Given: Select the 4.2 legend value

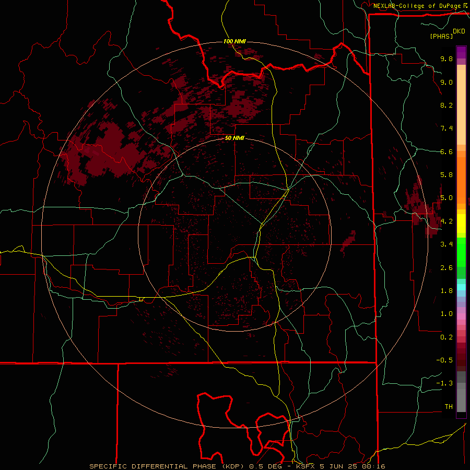Looking at the screenshot, I should point(446,221).
